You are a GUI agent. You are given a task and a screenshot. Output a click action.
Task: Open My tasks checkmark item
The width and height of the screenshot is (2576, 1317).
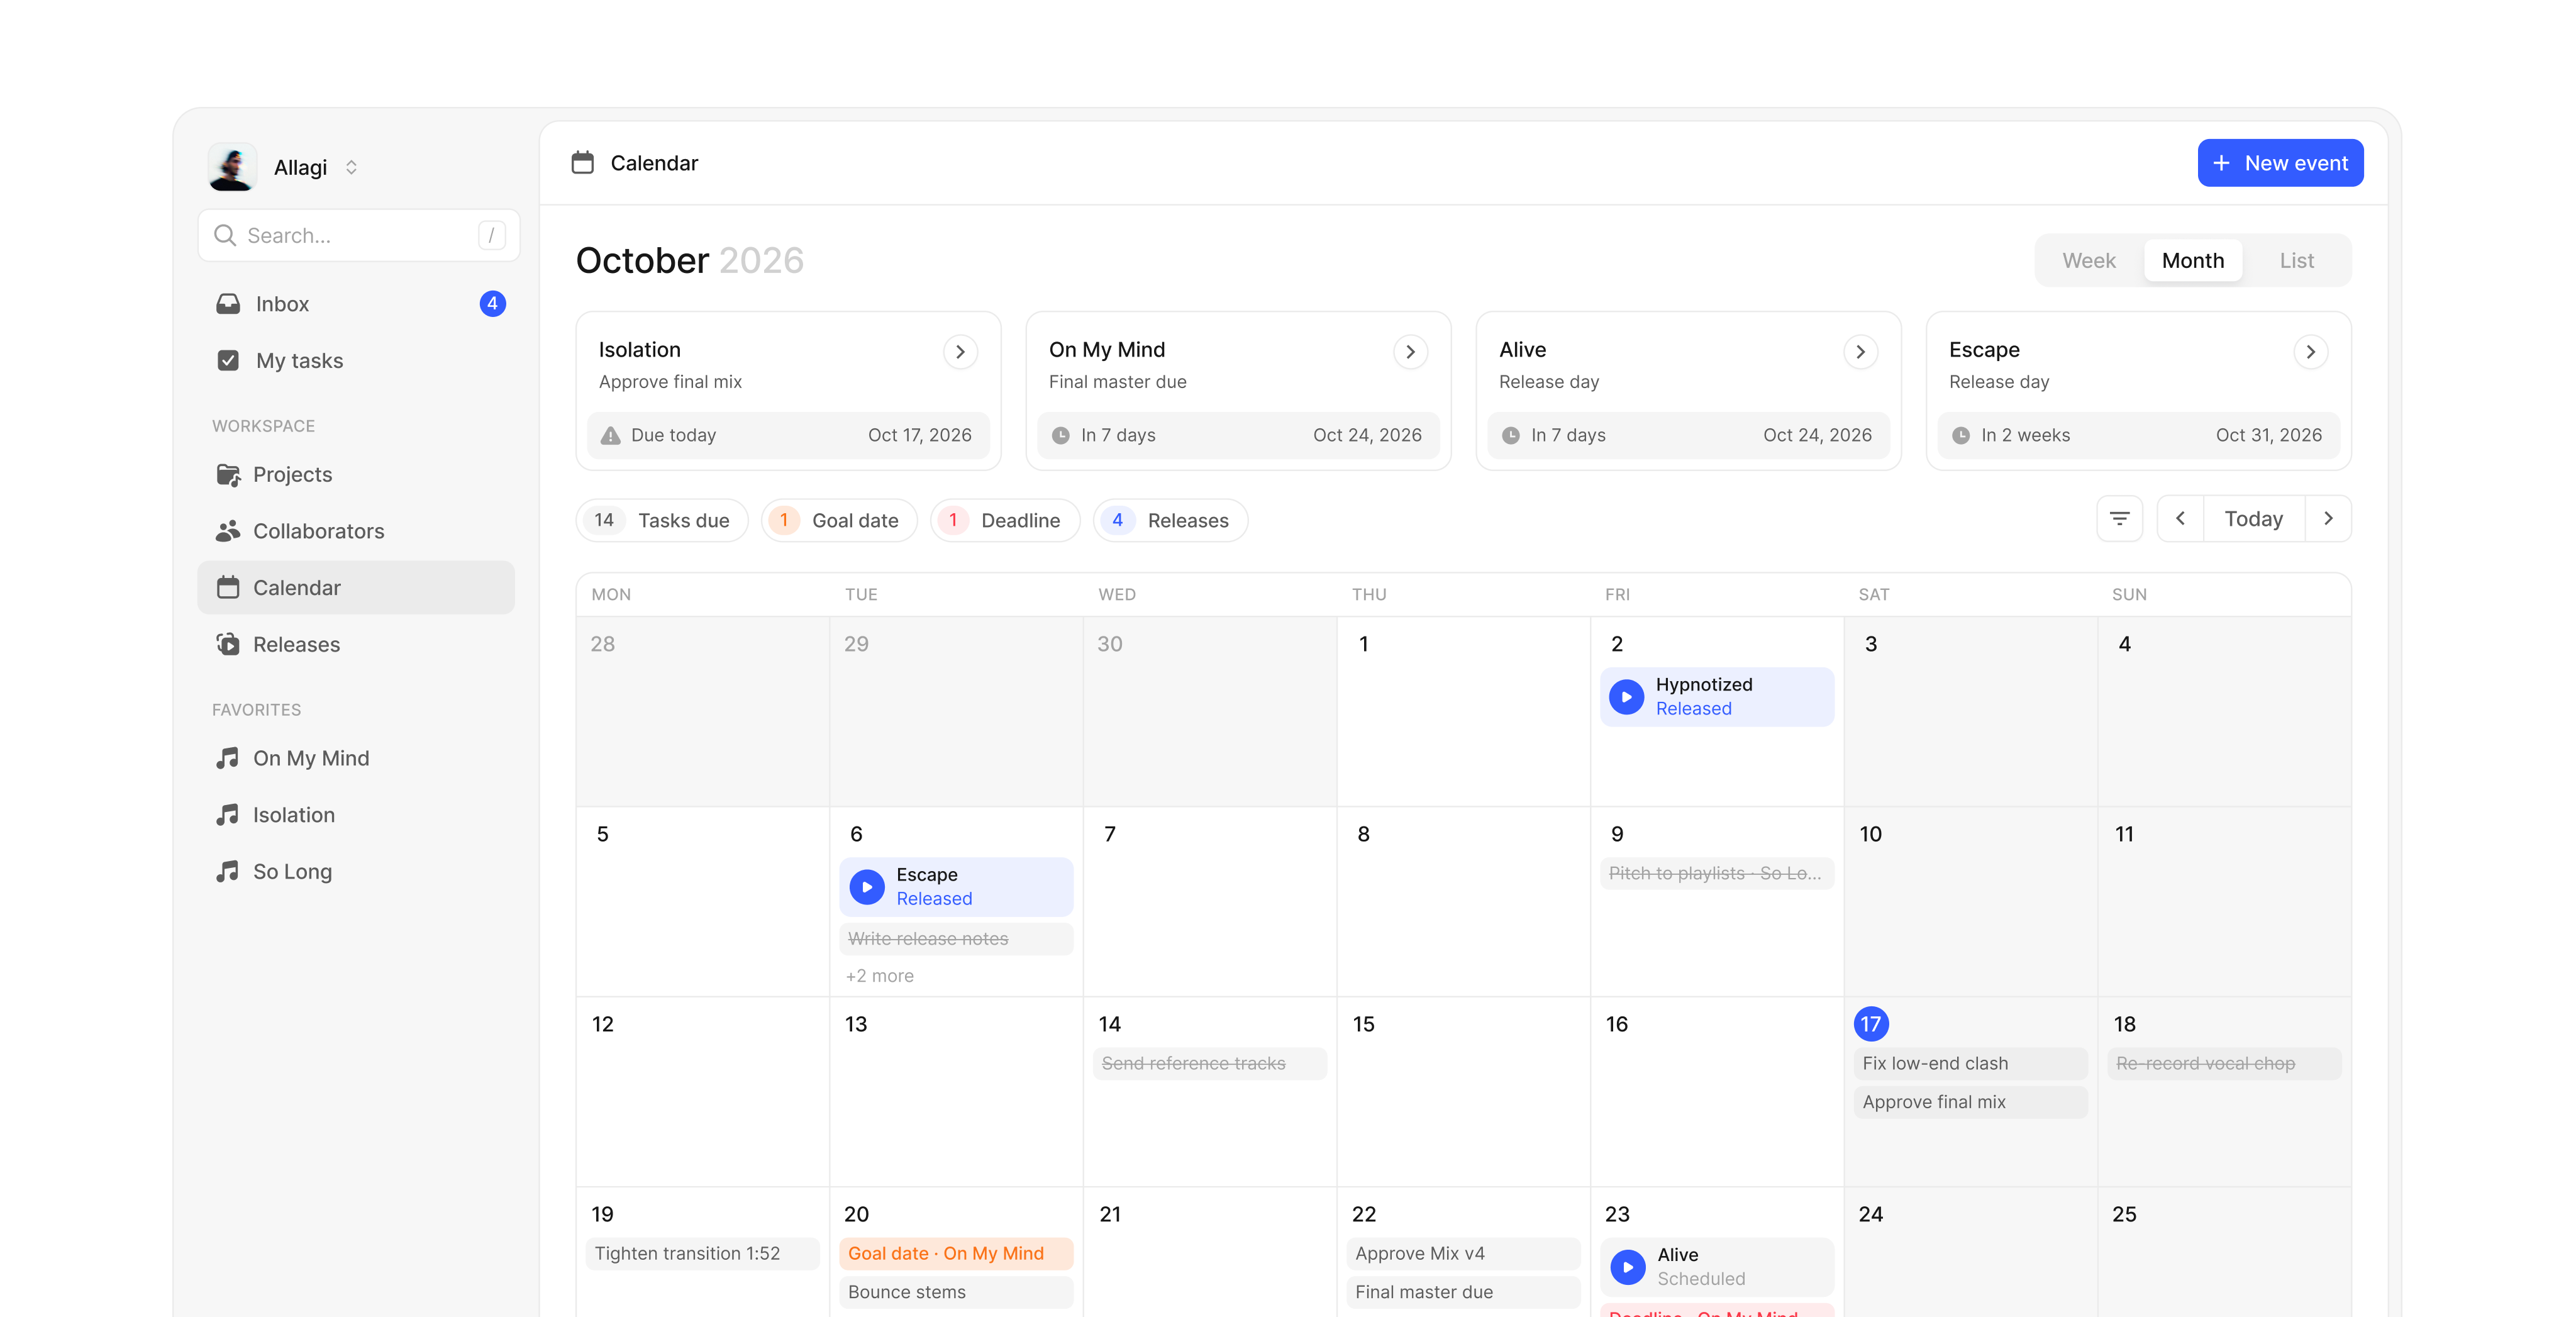click(x=356, y=360)
